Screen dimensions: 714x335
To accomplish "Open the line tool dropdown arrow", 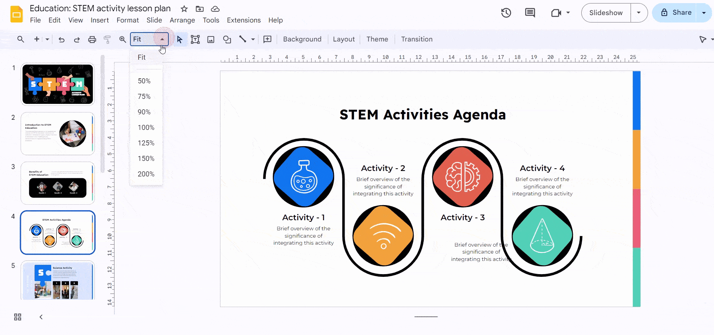I will pyautogui.click(x=253, y=40).
